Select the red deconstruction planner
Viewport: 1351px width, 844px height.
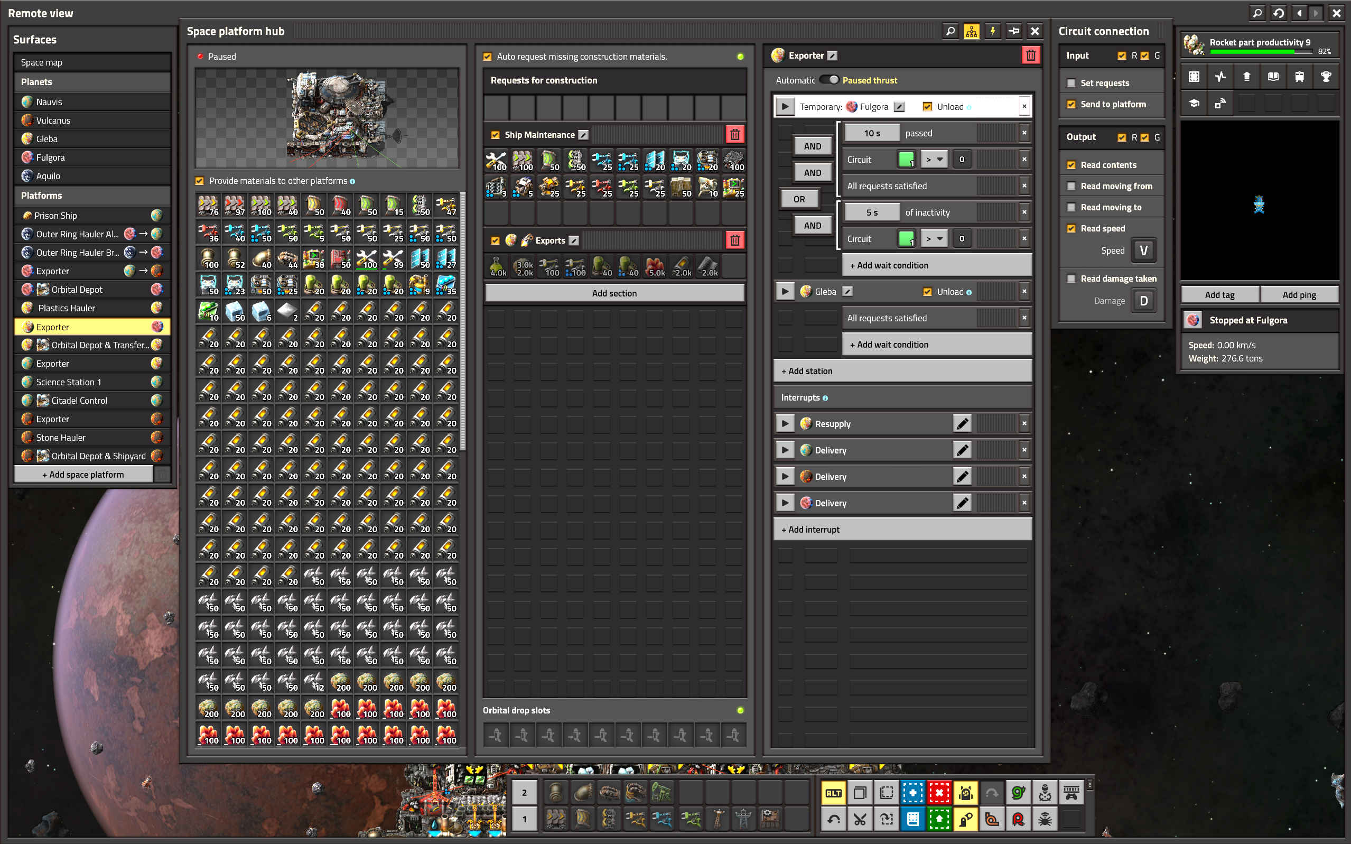point(939,793)
